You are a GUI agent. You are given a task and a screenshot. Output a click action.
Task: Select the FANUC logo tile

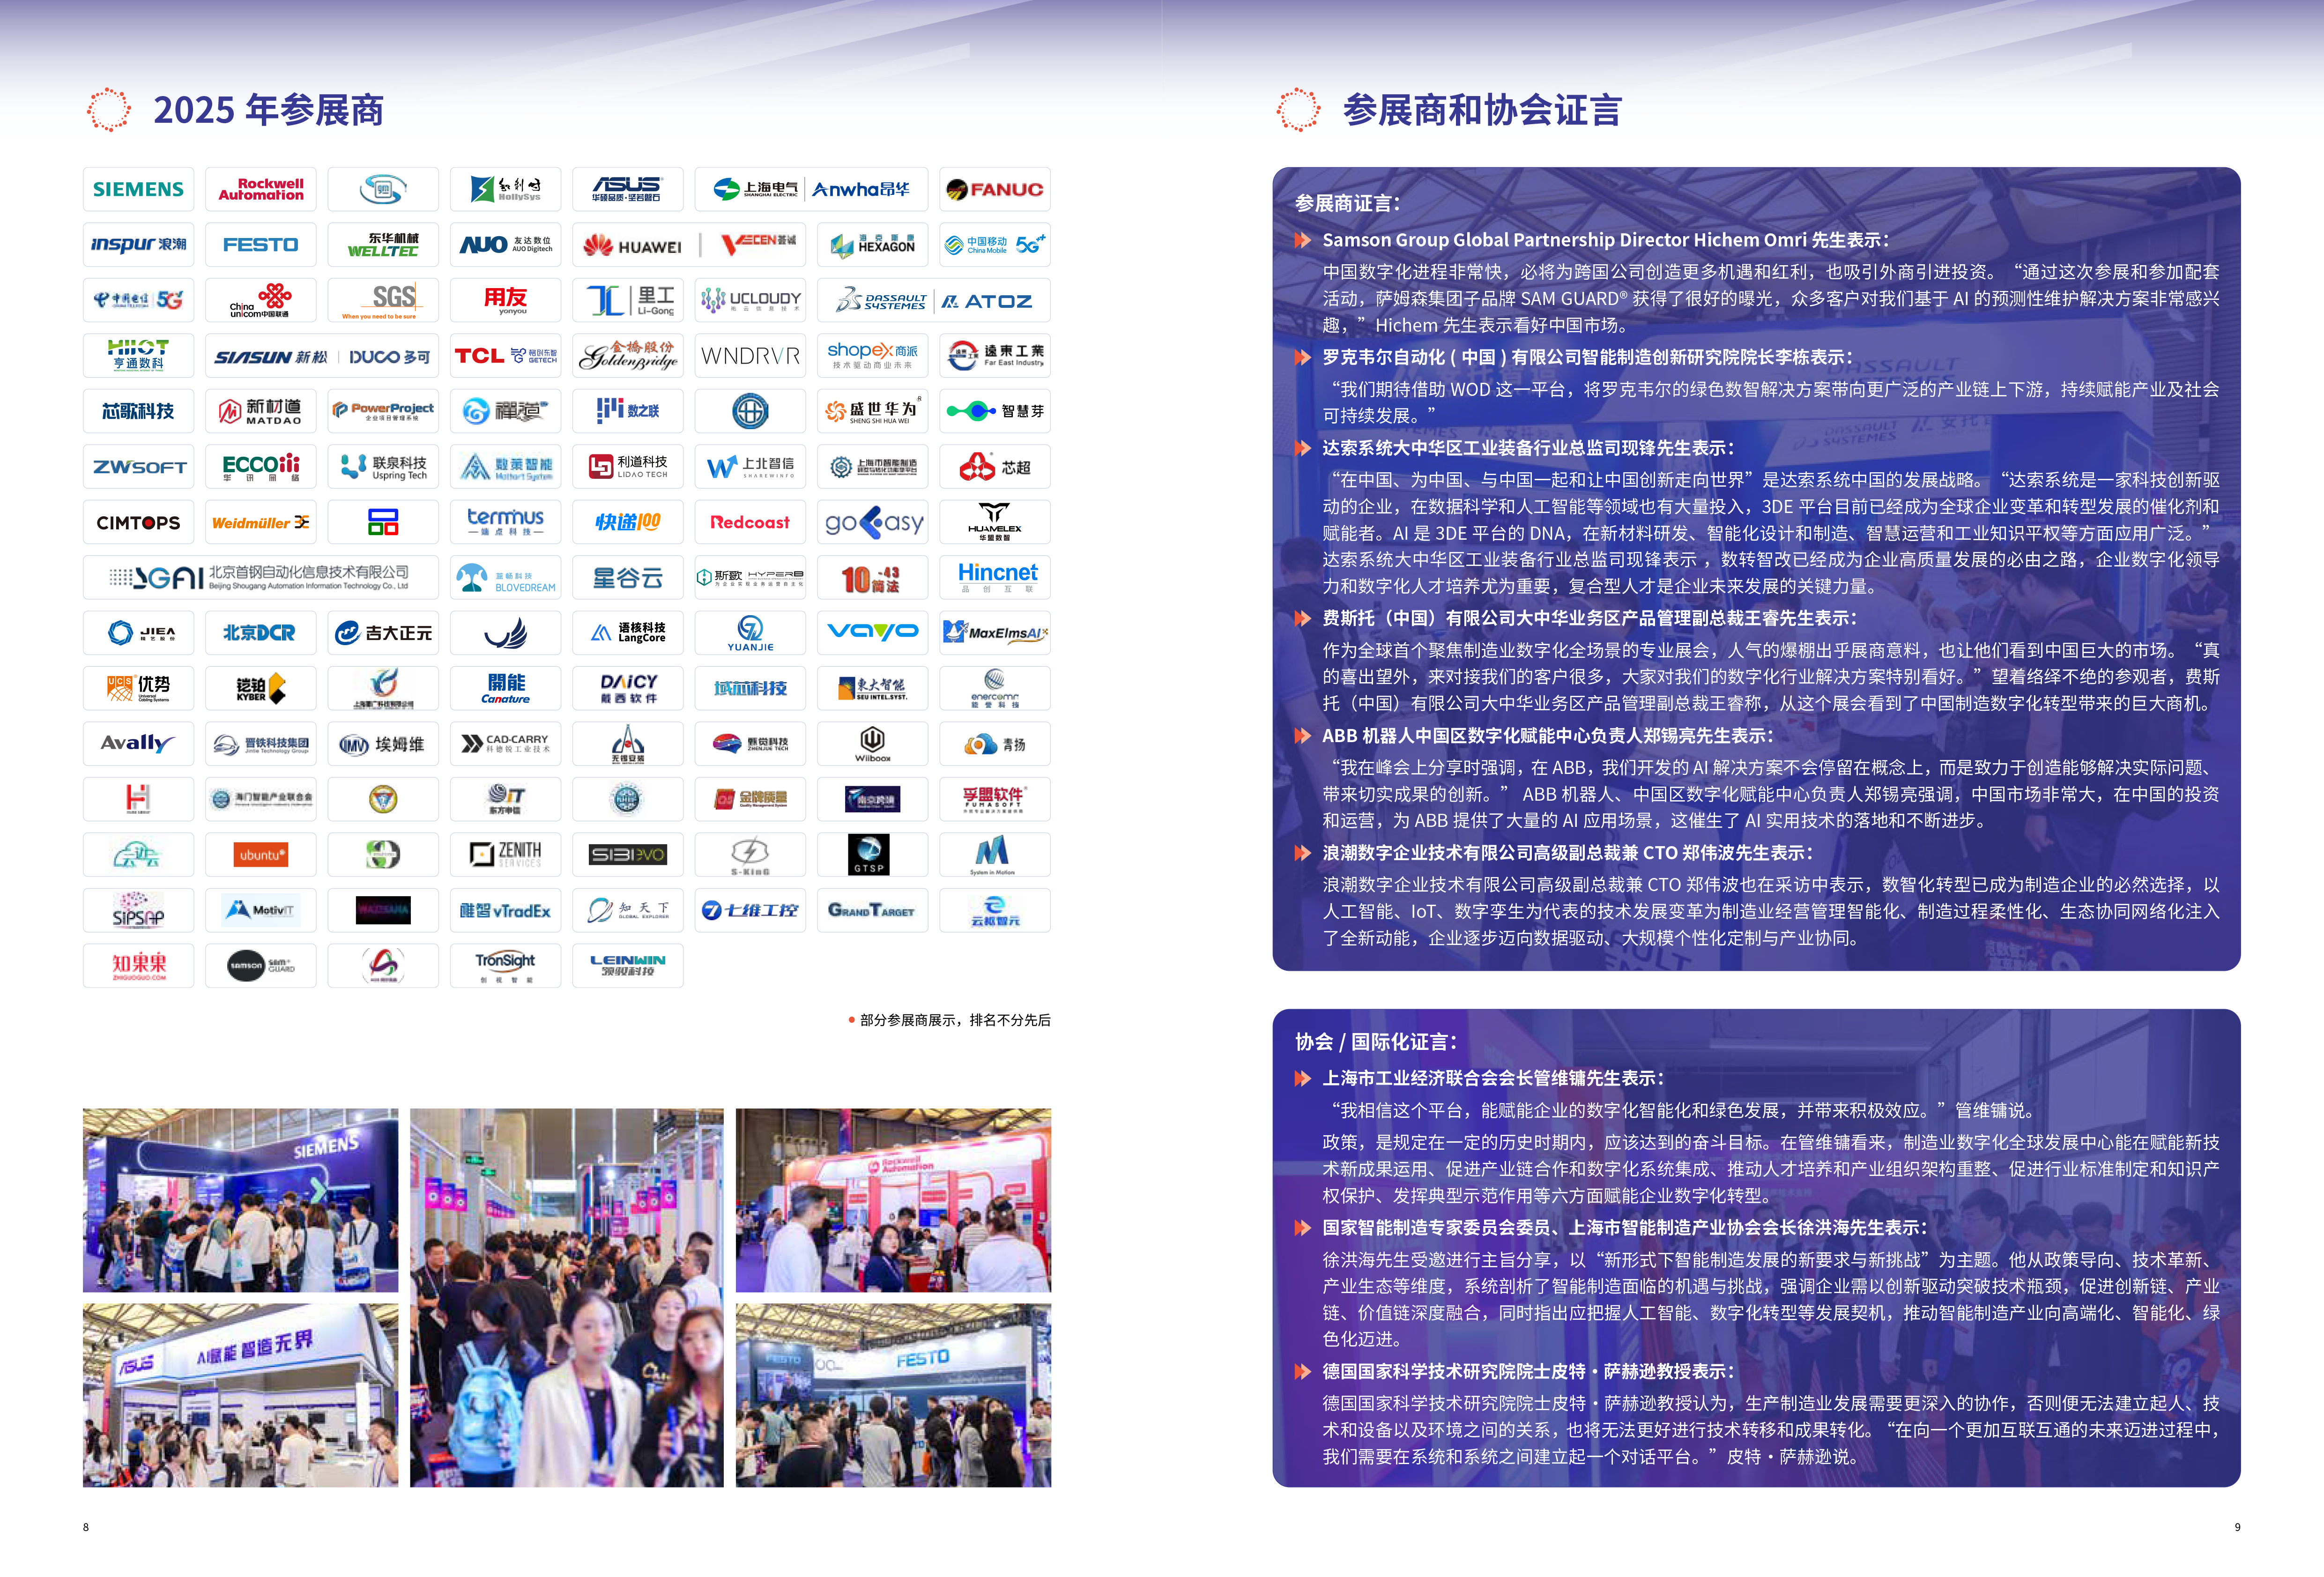click(994, 189)
